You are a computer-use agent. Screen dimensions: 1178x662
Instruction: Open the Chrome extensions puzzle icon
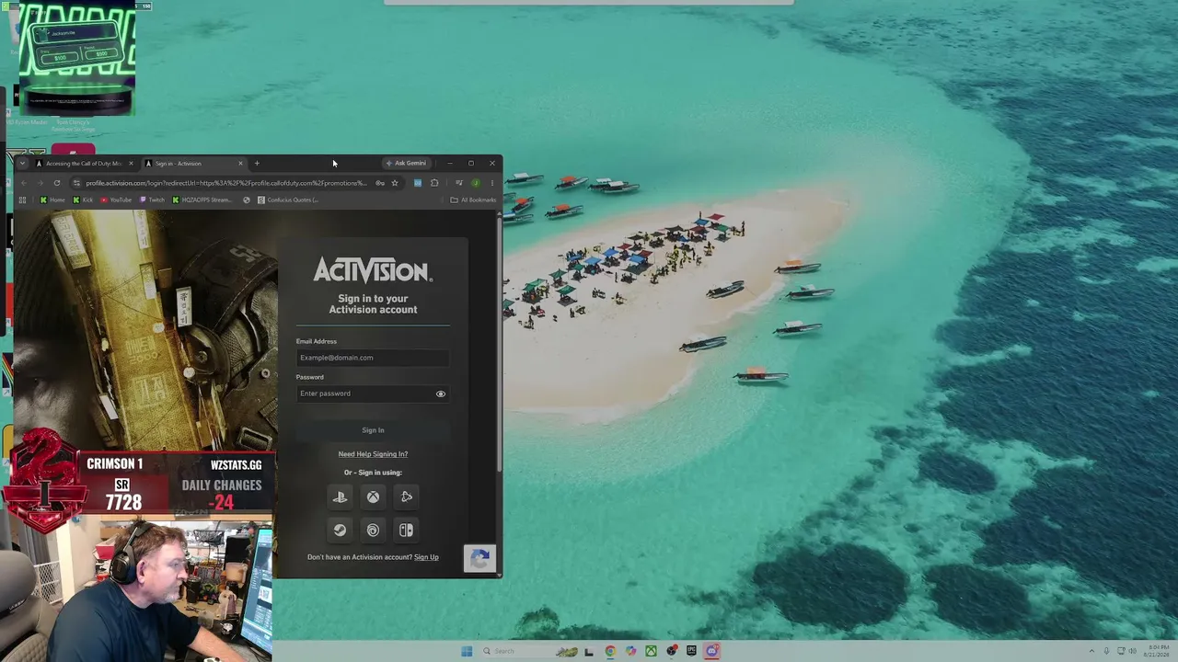(434, 183)
